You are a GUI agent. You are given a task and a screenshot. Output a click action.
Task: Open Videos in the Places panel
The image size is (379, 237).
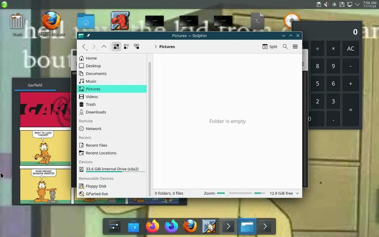click(112, 97)
